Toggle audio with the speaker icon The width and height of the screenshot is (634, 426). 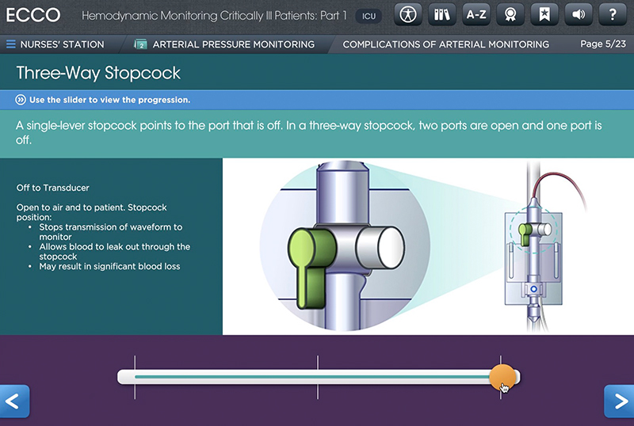[x=579, y=14]
